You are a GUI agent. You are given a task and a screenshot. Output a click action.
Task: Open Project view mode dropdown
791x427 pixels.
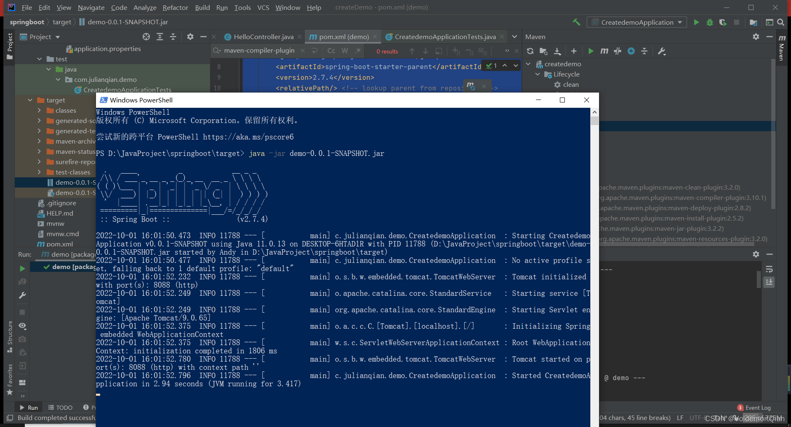pyautogui.click(x=40, y=37)
